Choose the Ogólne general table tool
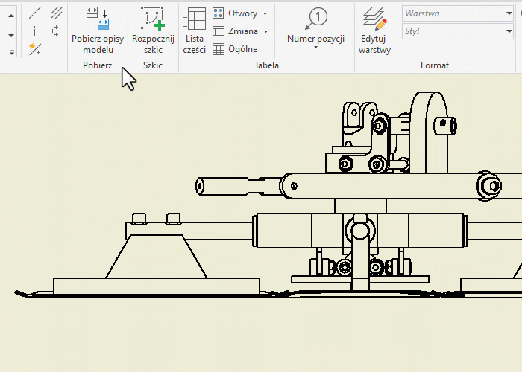Image resolution: width=522 pixels, height=372 pixels. (218, 49)
